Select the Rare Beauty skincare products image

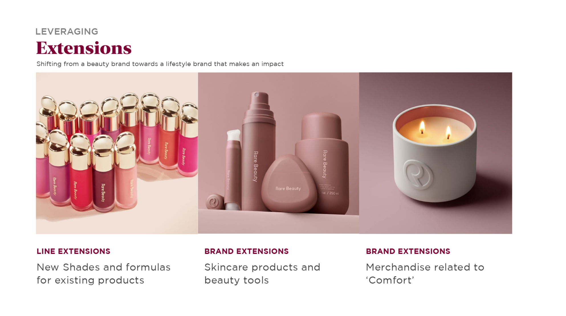(278, 153)
